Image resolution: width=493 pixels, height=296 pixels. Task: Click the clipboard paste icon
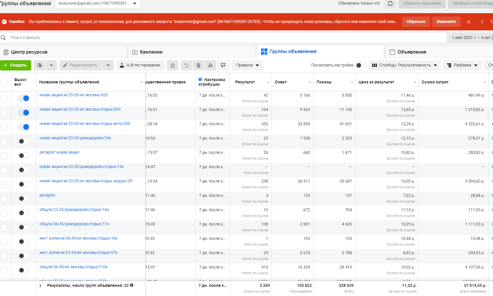click(x=173, y=65)
